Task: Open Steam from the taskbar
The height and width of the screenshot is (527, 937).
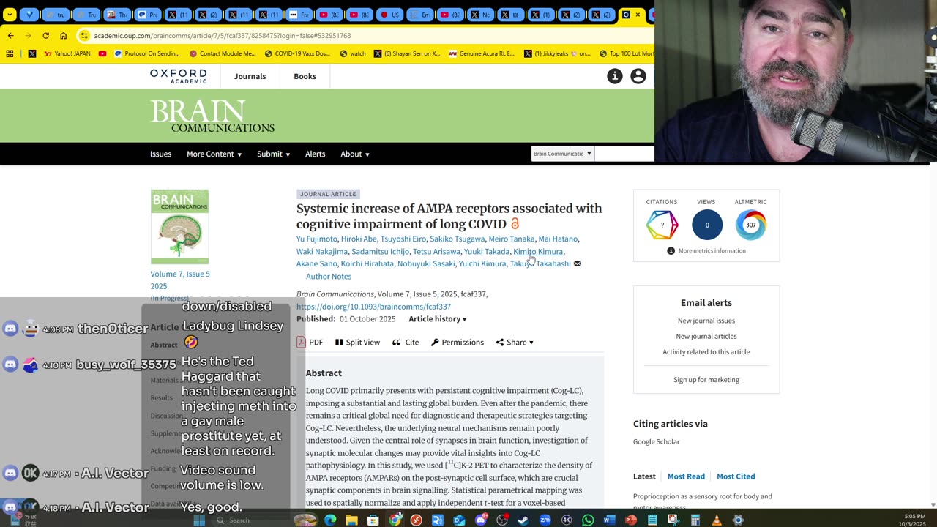Action: (x=523, y=520)
